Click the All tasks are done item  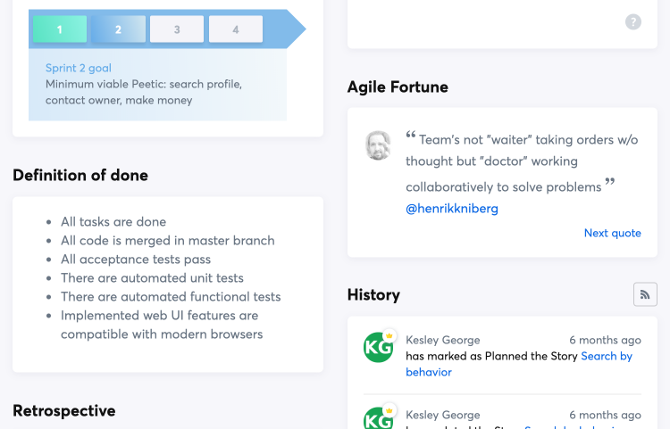point(113,221)
